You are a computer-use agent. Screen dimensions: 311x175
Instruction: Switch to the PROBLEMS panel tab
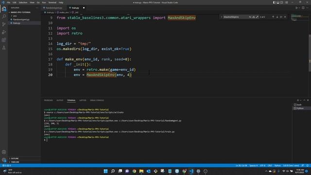pyautogui.click(x=49, y=101)
